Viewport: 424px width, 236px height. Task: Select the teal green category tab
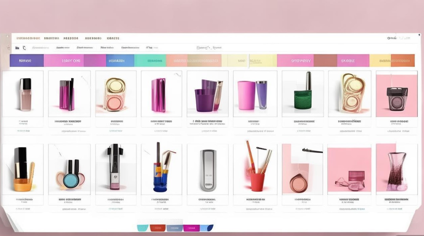[x=150, y=60]
